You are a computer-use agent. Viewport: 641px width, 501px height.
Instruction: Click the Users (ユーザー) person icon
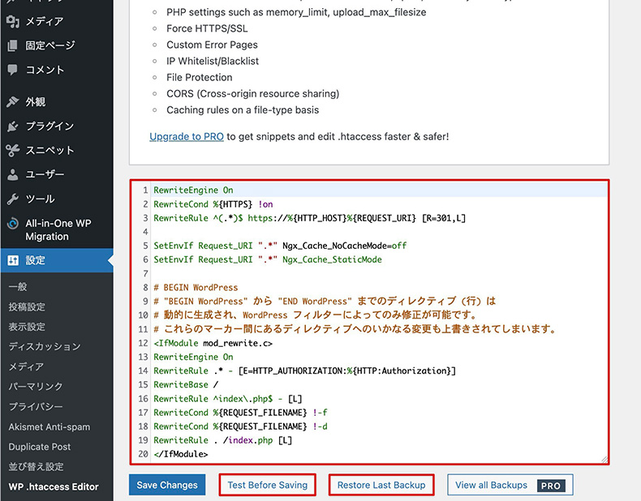(x=12, y=174)
